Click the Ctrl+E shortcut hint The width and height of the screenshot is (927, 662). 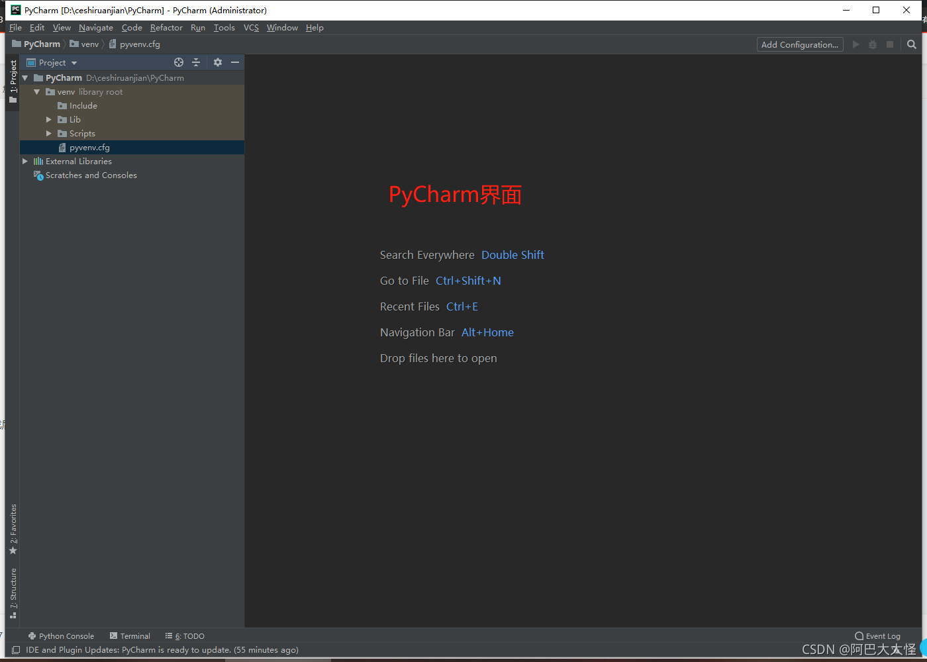(x=462, y=307)
